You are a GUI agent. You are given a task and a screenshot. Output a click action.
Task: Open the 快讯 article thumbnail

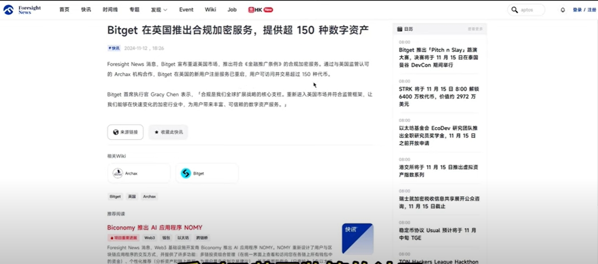[x=358, y=238]
